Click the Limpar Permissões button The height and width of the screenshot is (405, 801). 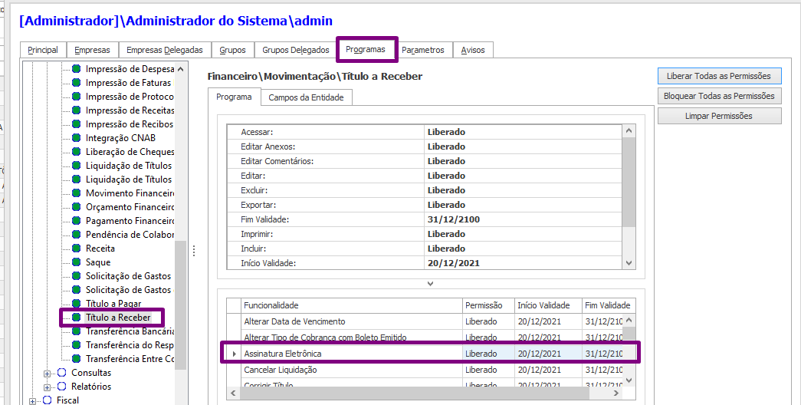[719, 116]
